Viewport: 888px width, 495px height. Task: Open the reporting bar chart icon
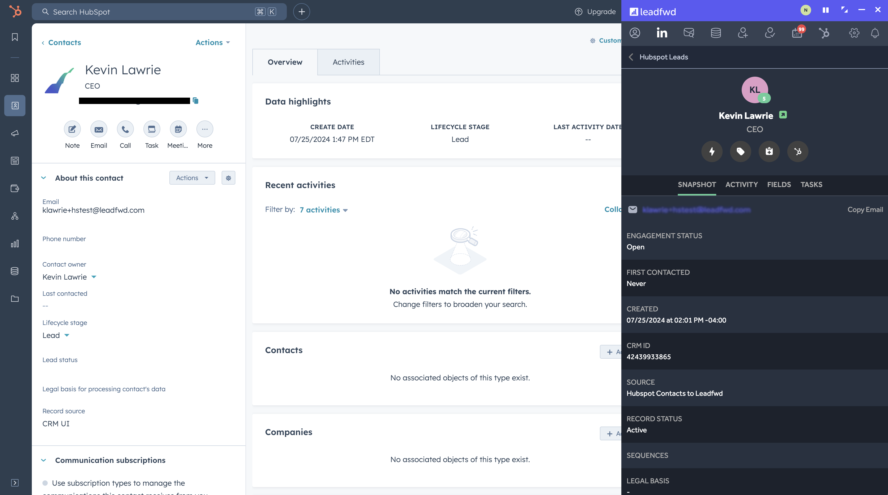(x=15, y=244)
